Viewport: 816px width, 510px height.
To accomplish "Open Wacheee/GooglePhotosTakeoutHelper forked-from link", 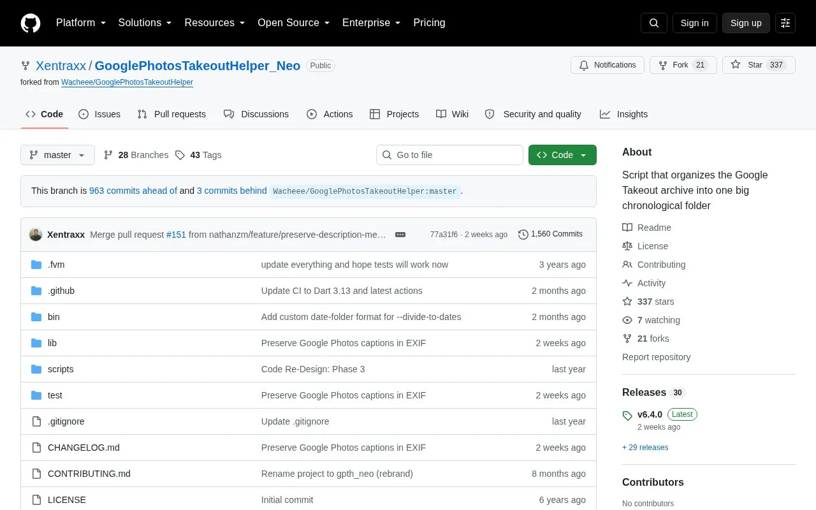I will click(127, 82).
